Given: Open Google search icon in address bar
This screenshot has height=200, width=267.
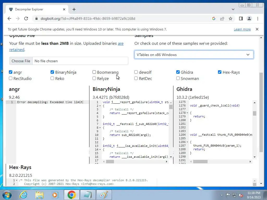Looking at the screenshot, I should [214, 18].
